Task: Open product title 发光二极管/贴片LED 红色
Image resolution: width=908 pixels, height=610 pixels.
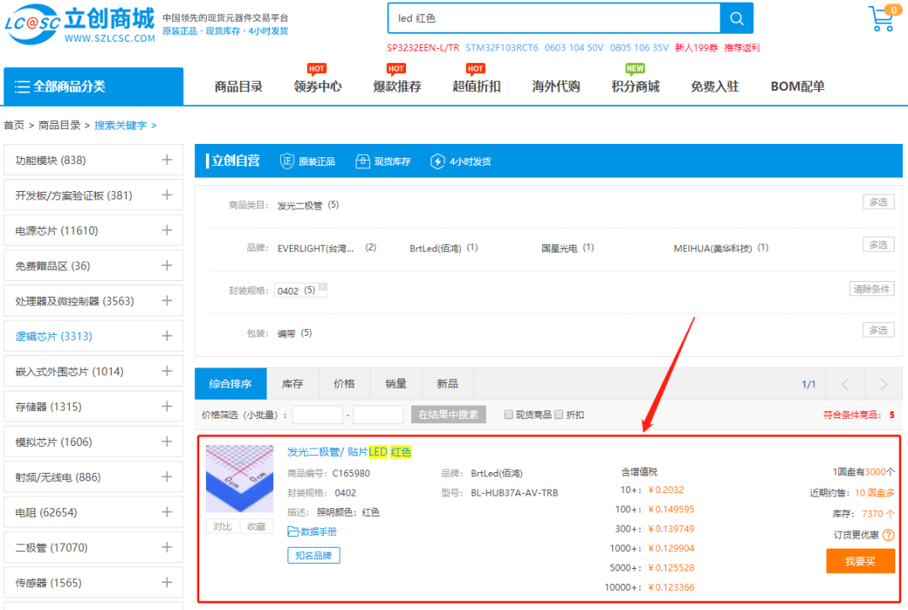Action: point(349,452)
